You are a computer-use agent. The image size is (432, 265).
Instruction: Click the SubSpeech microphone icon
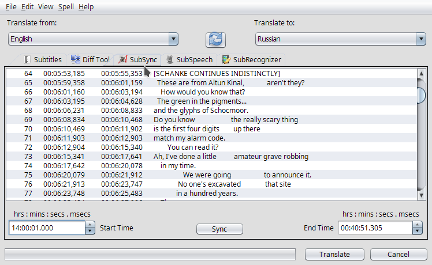pyautogui.click(x=170, y=60)
